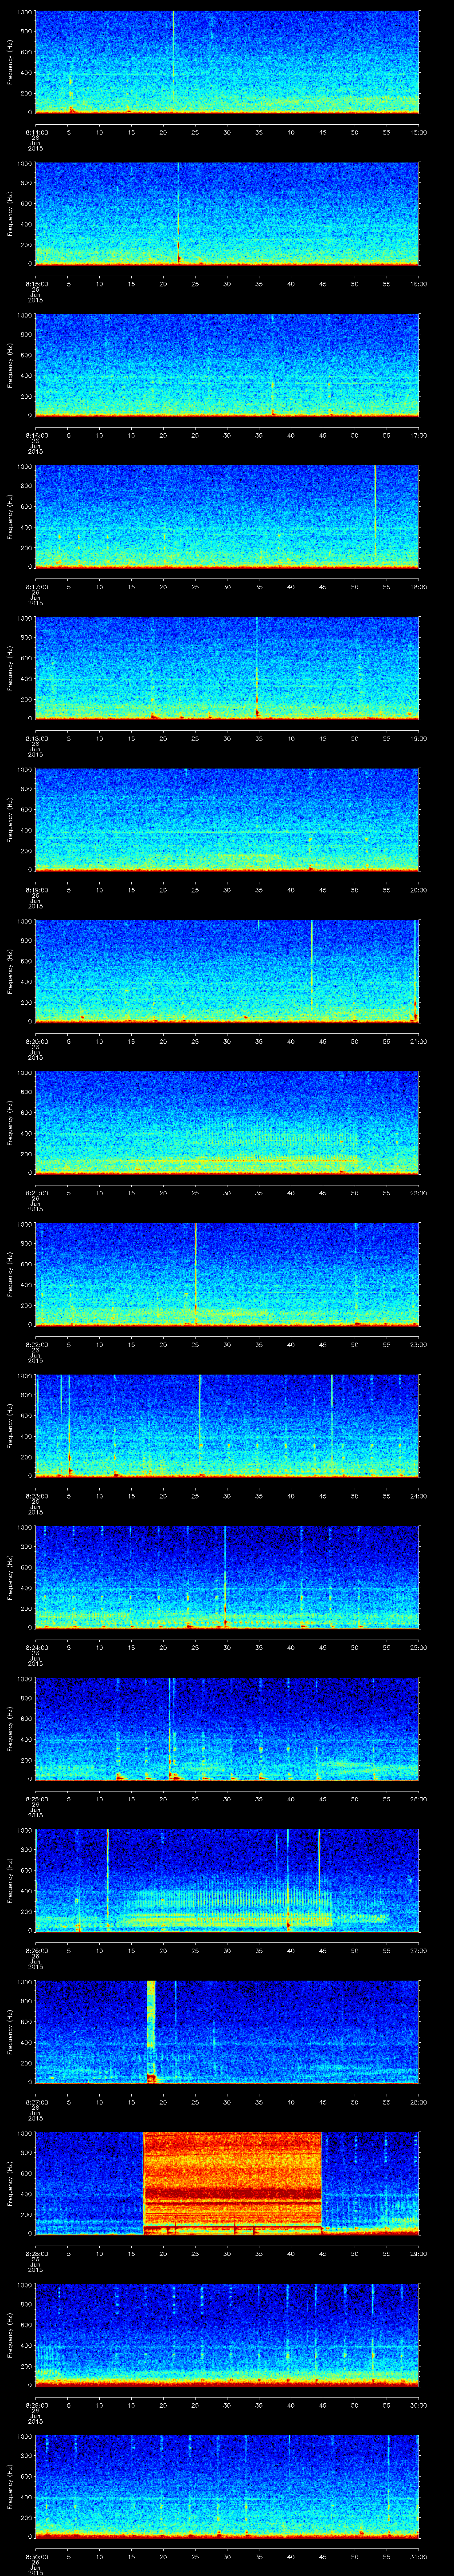Click the '8:21:00' time label
Screen dimensions: 454x2576
pos(37,1193)
